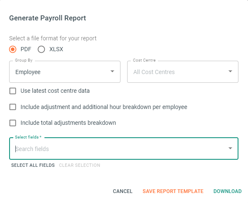
Task: Select the PDF radio button
Action: point(12,49)
